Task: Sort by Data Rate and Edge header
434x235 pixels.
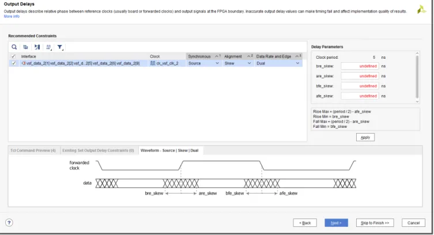Action: (x=278, y=56)
